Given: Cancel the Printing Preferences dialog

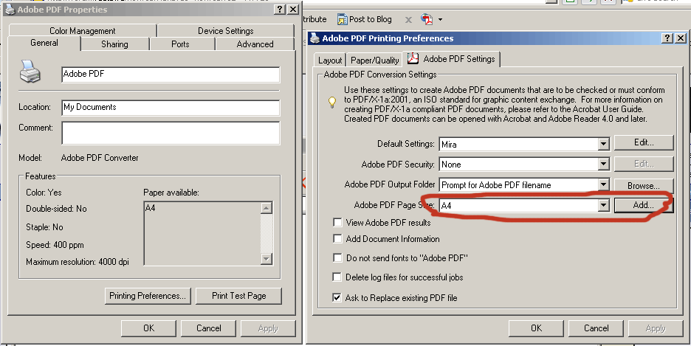Looking at the screenshot, I should point(596,328).
